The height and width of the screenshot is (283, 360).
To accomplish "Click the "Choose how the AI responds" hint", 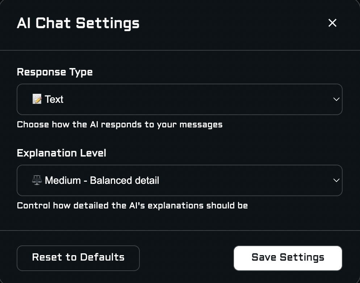I will 120,125.
